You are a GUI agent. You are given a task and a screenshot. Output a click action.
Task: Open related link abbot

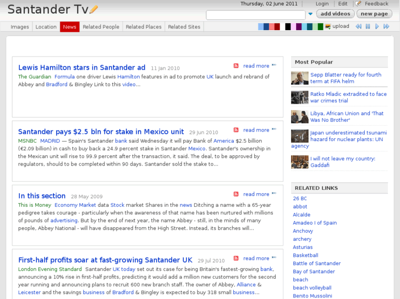300,207
